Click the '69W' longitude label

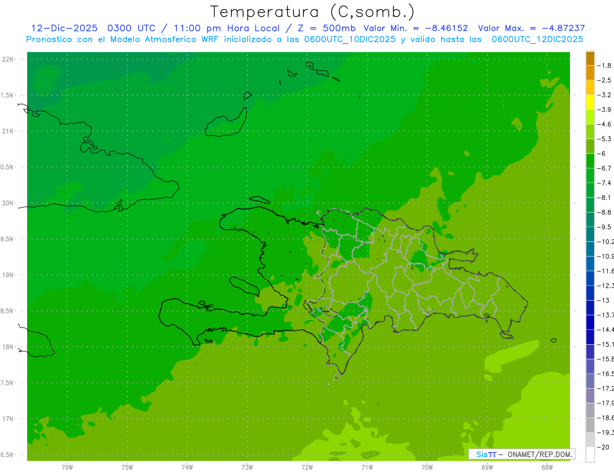click(487, 467)
